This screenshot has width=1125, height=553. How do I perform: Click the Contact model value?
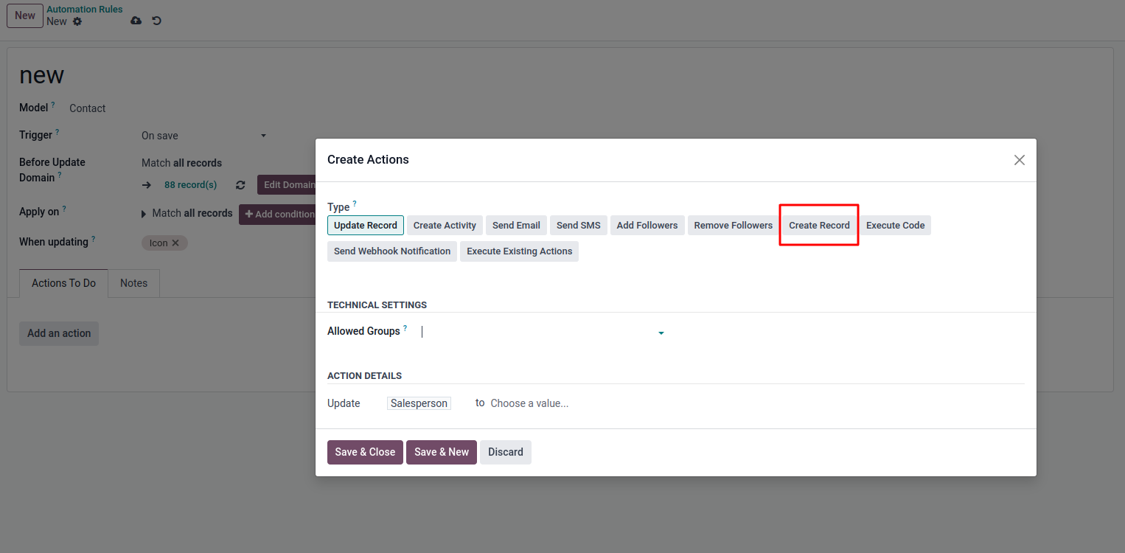88,108
